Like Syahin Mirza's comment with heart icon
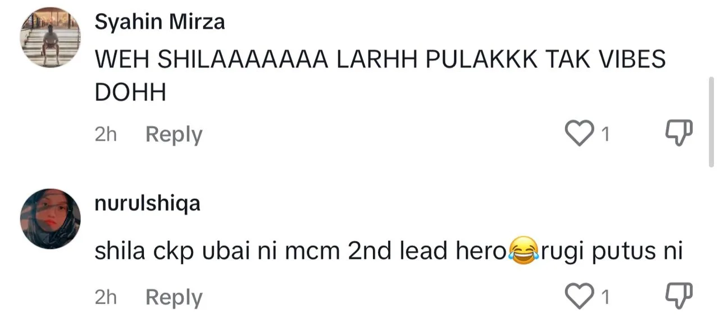Screen dimensions: 719x327 click(x=579, y=134)
